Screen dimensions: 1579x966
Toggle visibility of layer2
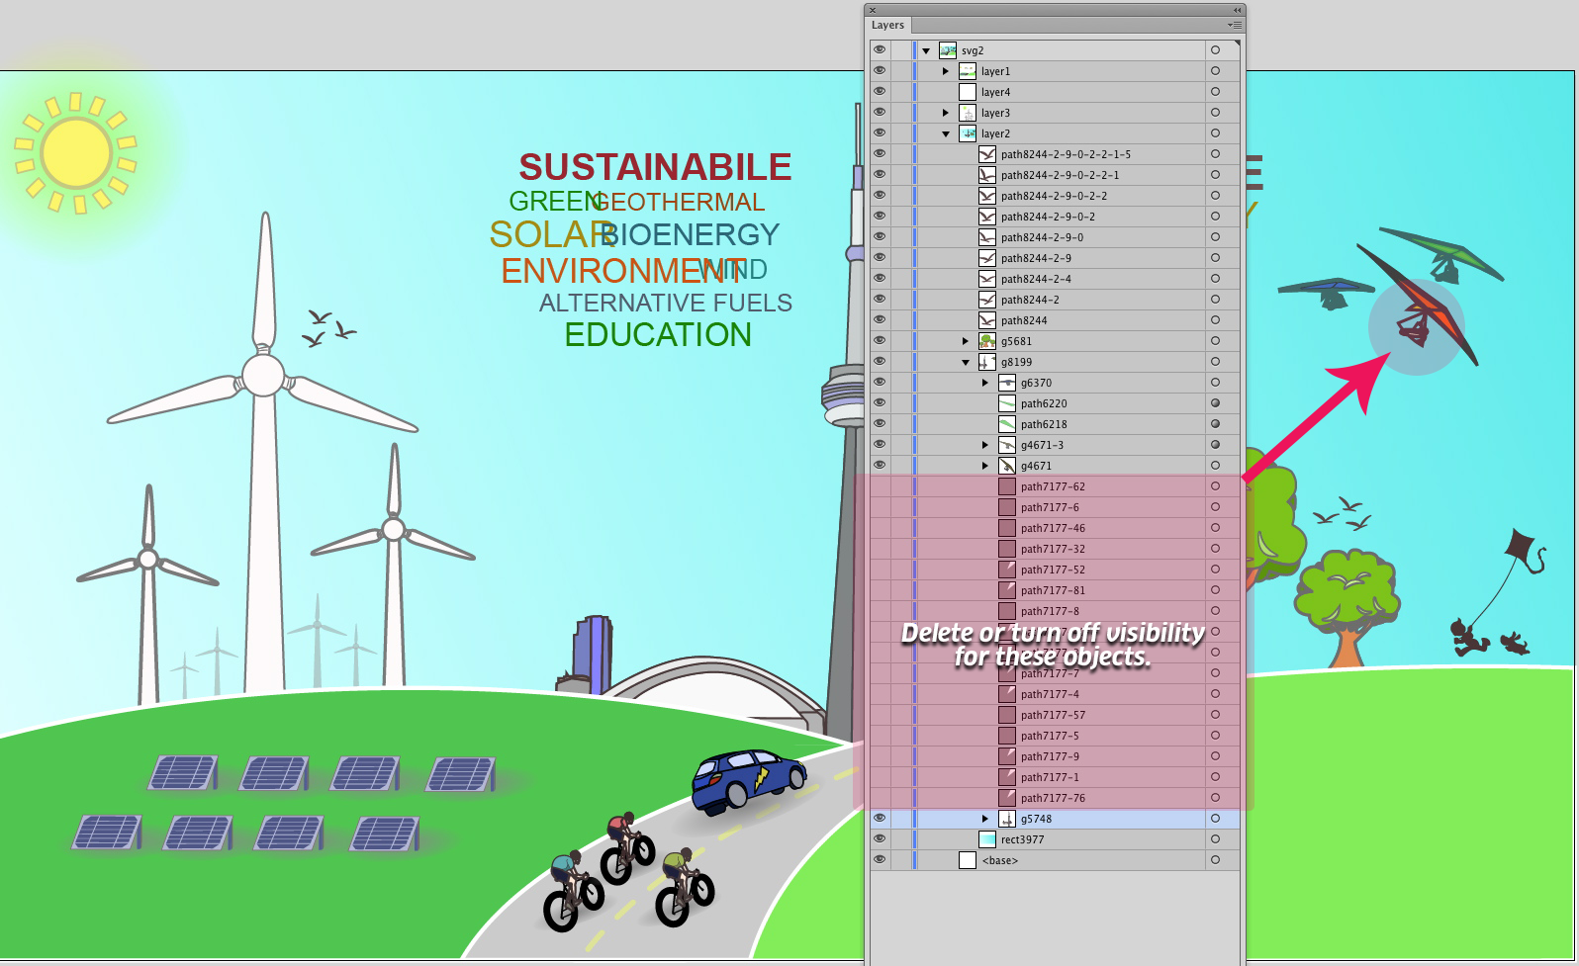tap(880, 132)
